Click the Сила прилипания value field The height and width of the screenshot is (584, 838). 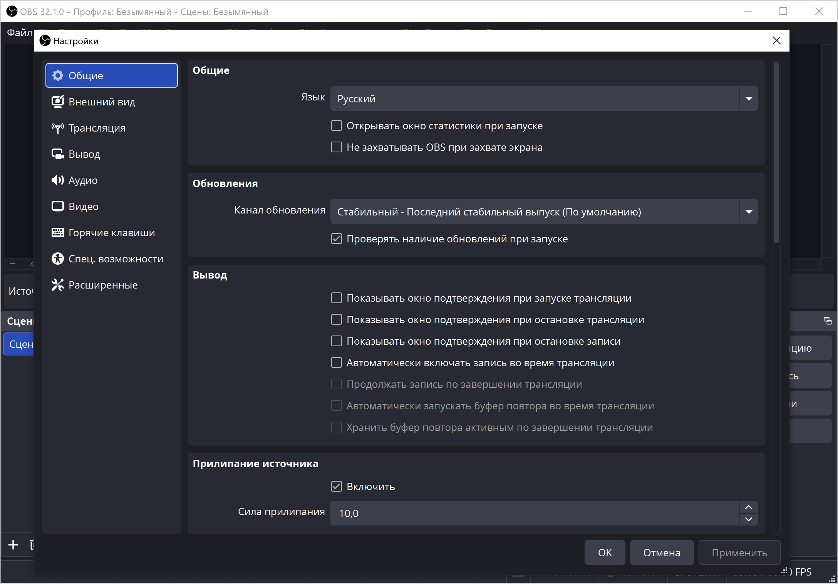click(535, 513)
